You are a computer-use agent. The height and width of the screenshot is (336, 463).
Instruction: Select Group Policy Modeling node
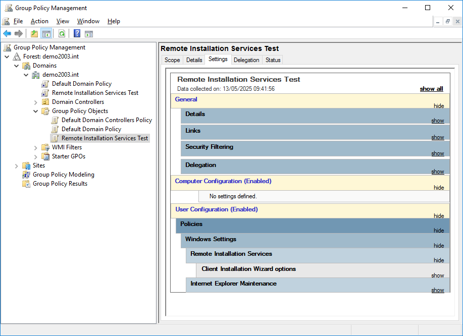pyautogui.click(x=63, y=175)
